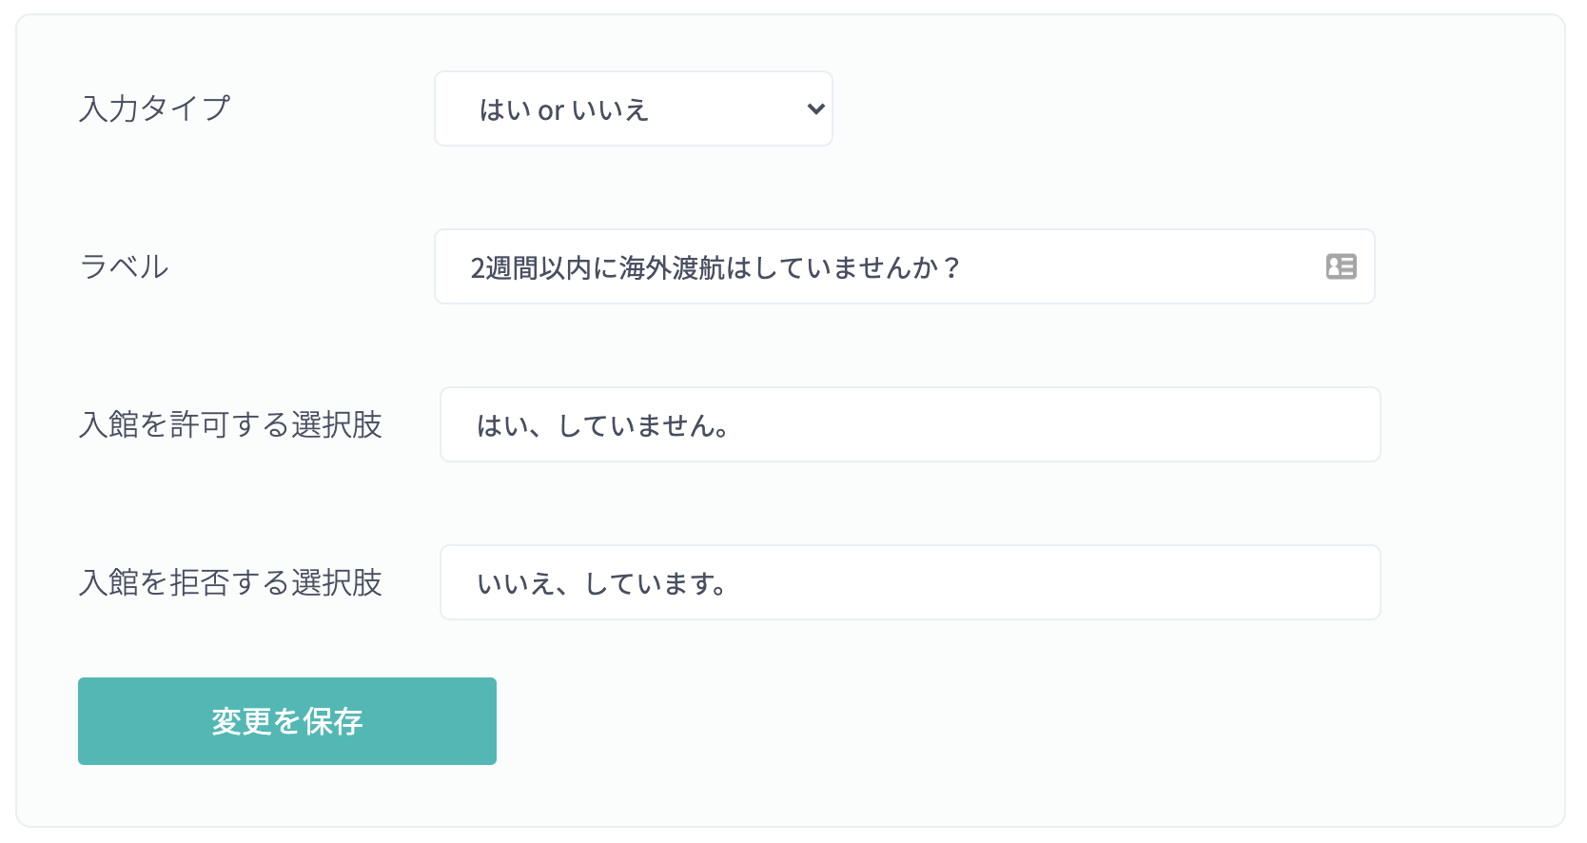Image resolution: width=1587 pixels, height=843 pixels.
Task: Select the はい or いいえ option text
Action: click(x=563, y=109)
